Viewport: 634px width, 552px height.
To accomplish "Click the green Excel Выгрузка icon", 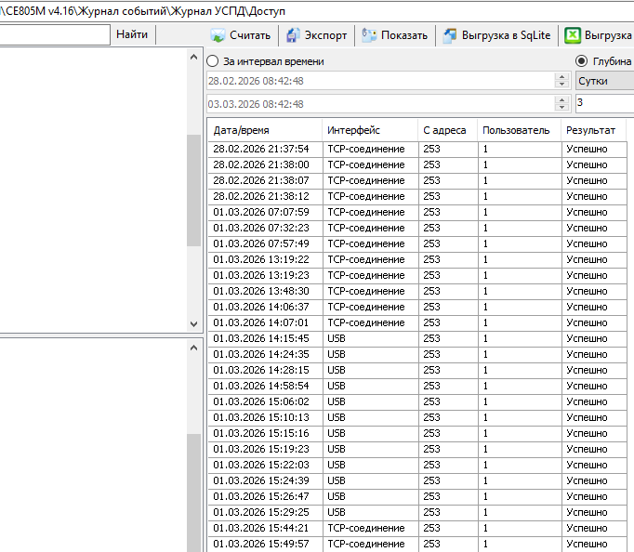I will (574, 36).
